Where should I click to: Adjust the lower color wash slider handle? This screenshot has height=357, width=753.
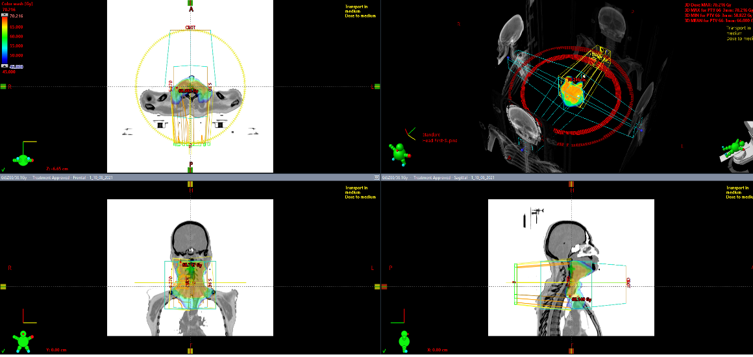point(5,66)
